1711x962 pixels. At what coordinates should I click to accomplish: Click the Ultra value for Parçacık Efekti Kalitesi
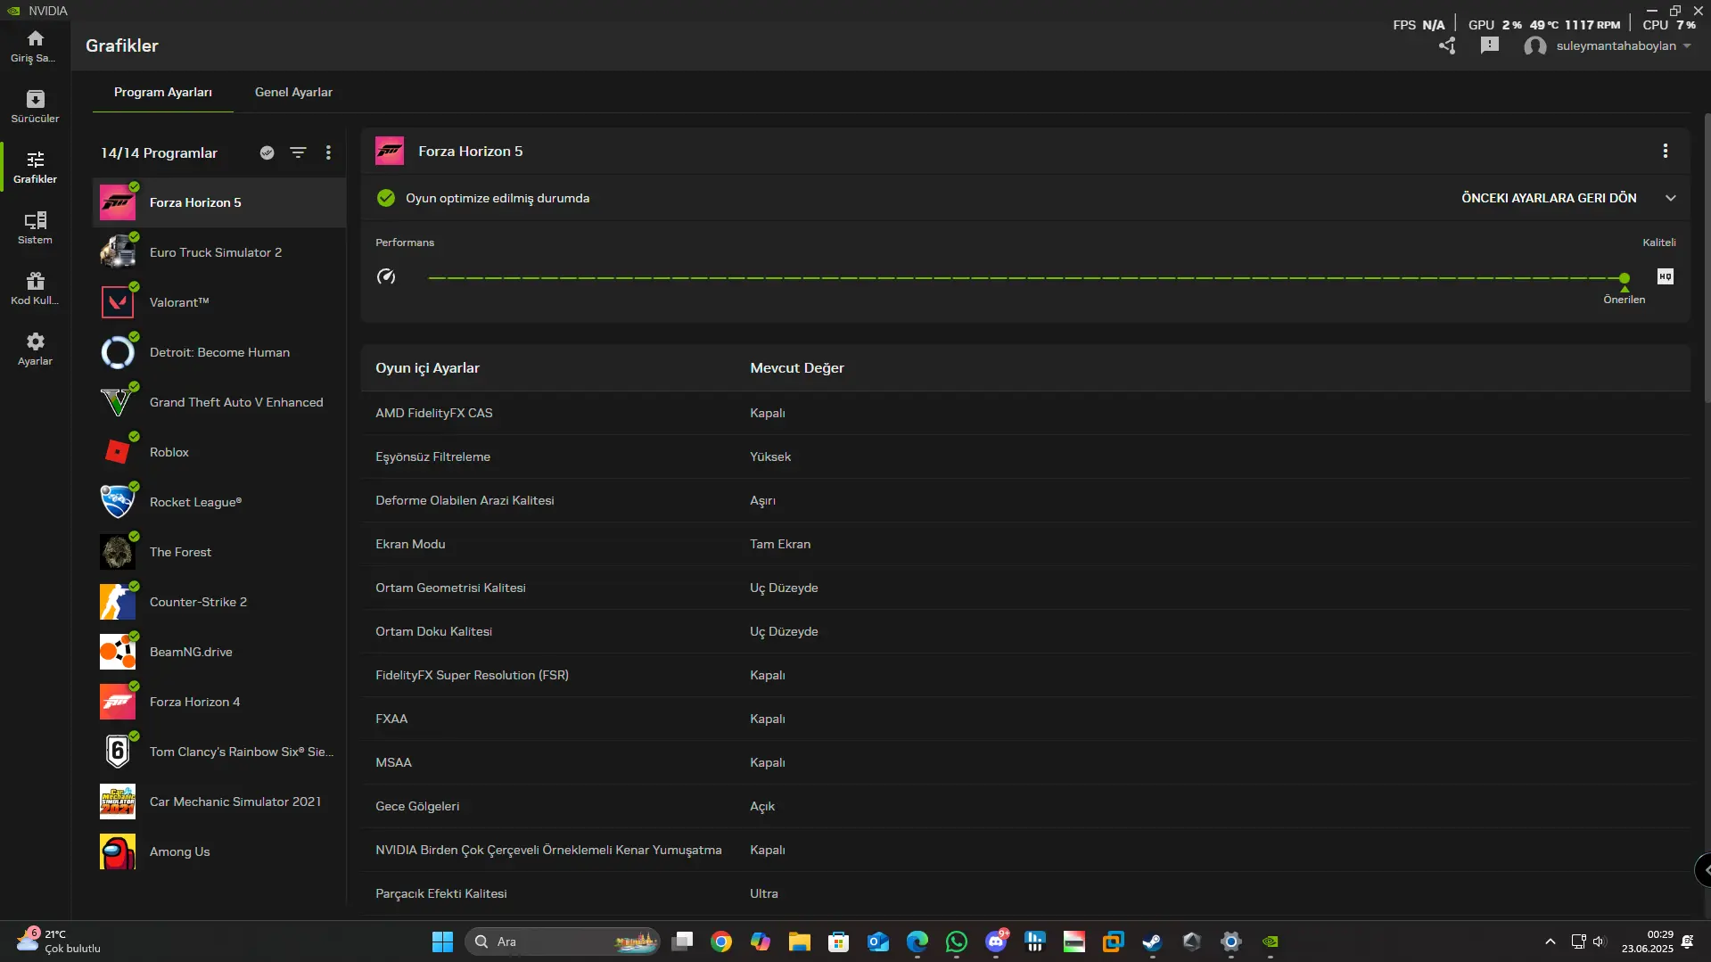[764, 893]
